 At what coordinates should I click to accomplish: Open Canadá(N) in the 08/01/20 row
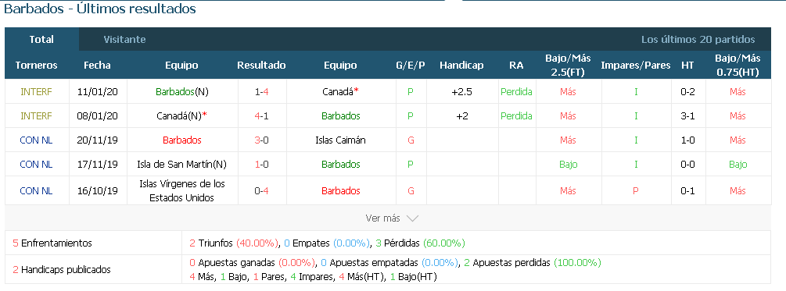pyautogui.click(x=181, y=116)
